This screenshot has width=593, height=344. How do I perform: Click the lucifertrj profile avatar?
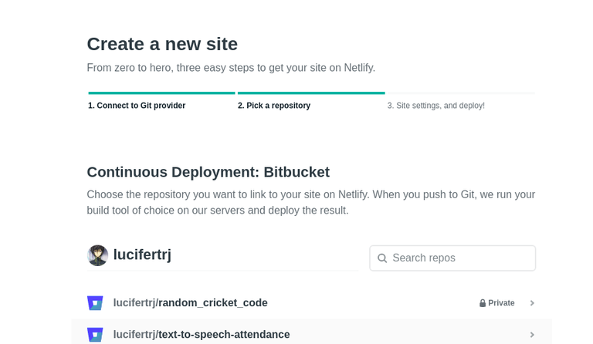click(x=97, y=255)
